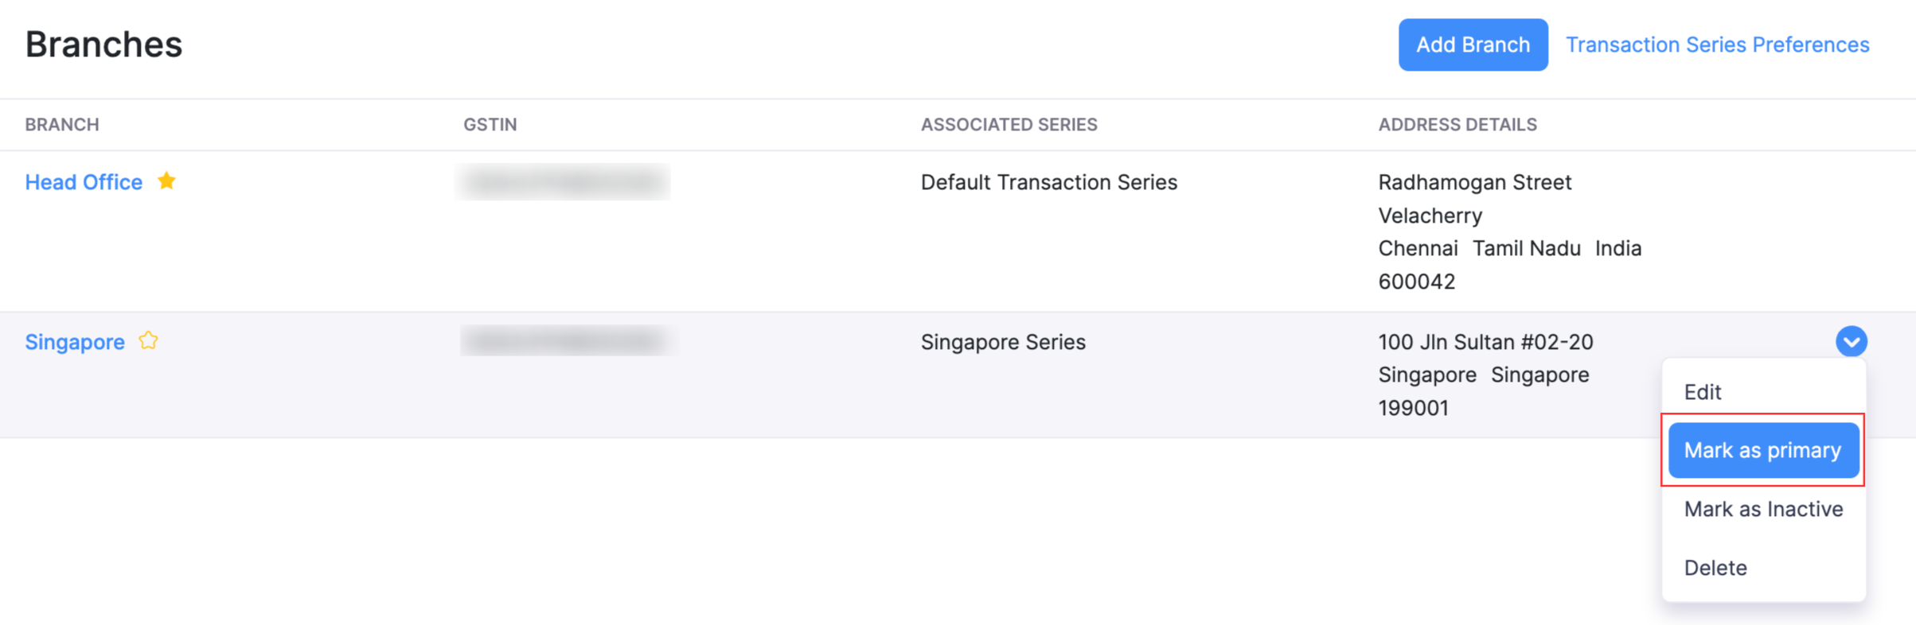The width and height of the screenshot is (1916, 625).
Task: Open the Singapore branch link
Action: click(x=75, y=342)
